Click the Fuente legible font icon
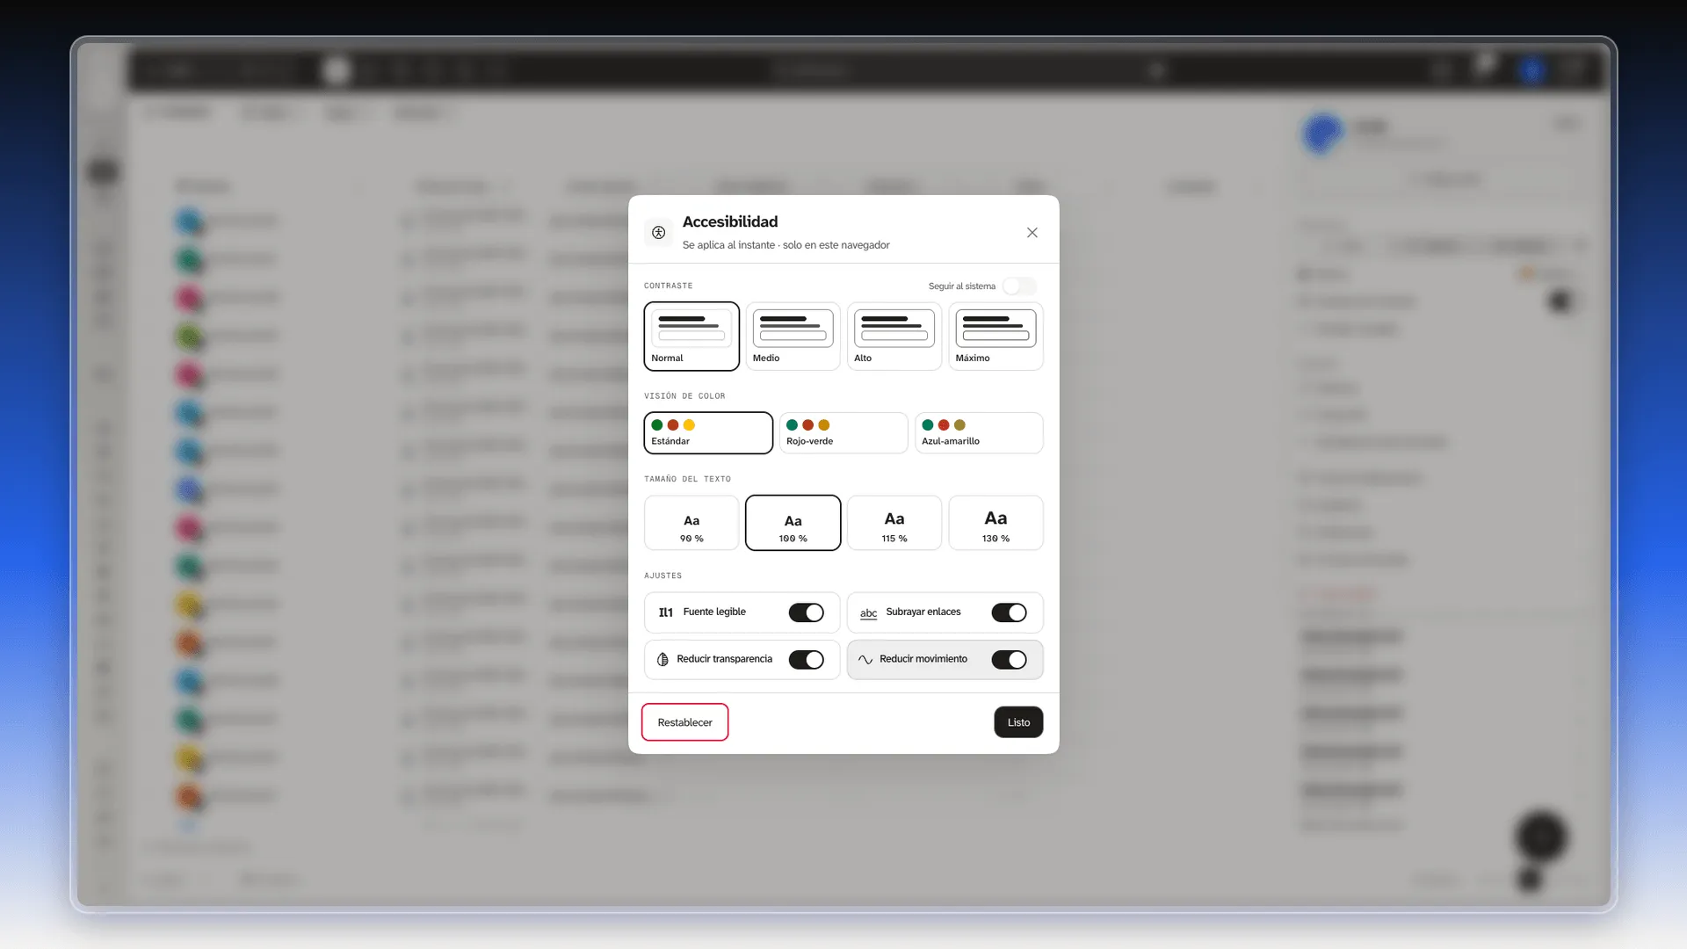Viewport: 1687px width, 949px height. [666, 612]
